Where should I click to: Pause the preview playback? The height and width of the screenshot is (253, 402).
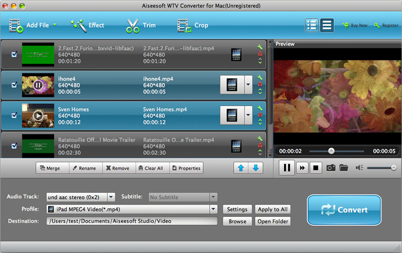287,168
